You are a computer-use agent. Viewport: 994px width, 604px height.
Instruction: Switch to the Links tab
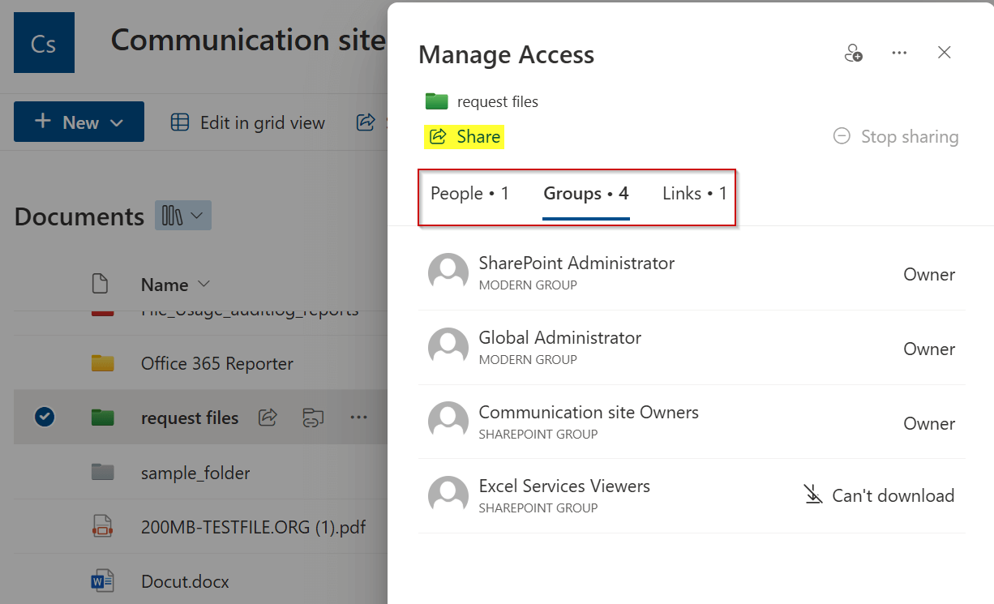[693, 193]
